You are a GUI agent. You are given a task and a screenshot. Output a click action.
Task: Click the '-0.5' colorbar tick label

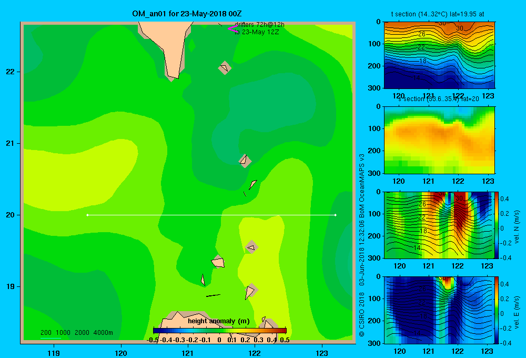[153, 340]
